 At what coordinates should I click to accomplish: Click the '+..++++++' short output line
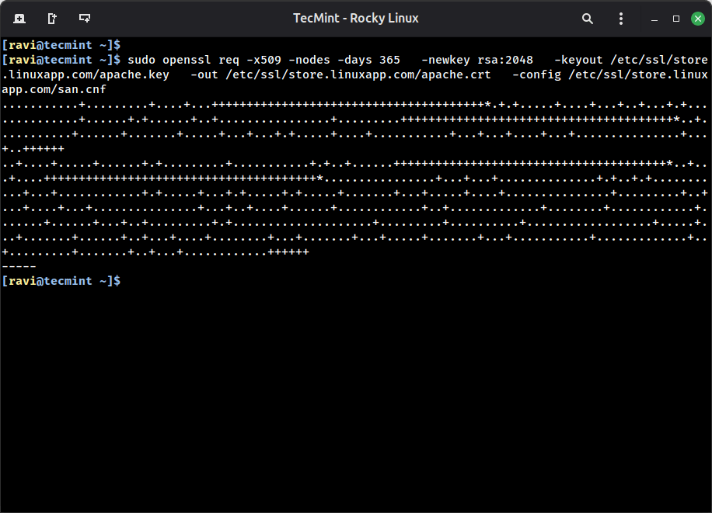[x=33, y=149]
